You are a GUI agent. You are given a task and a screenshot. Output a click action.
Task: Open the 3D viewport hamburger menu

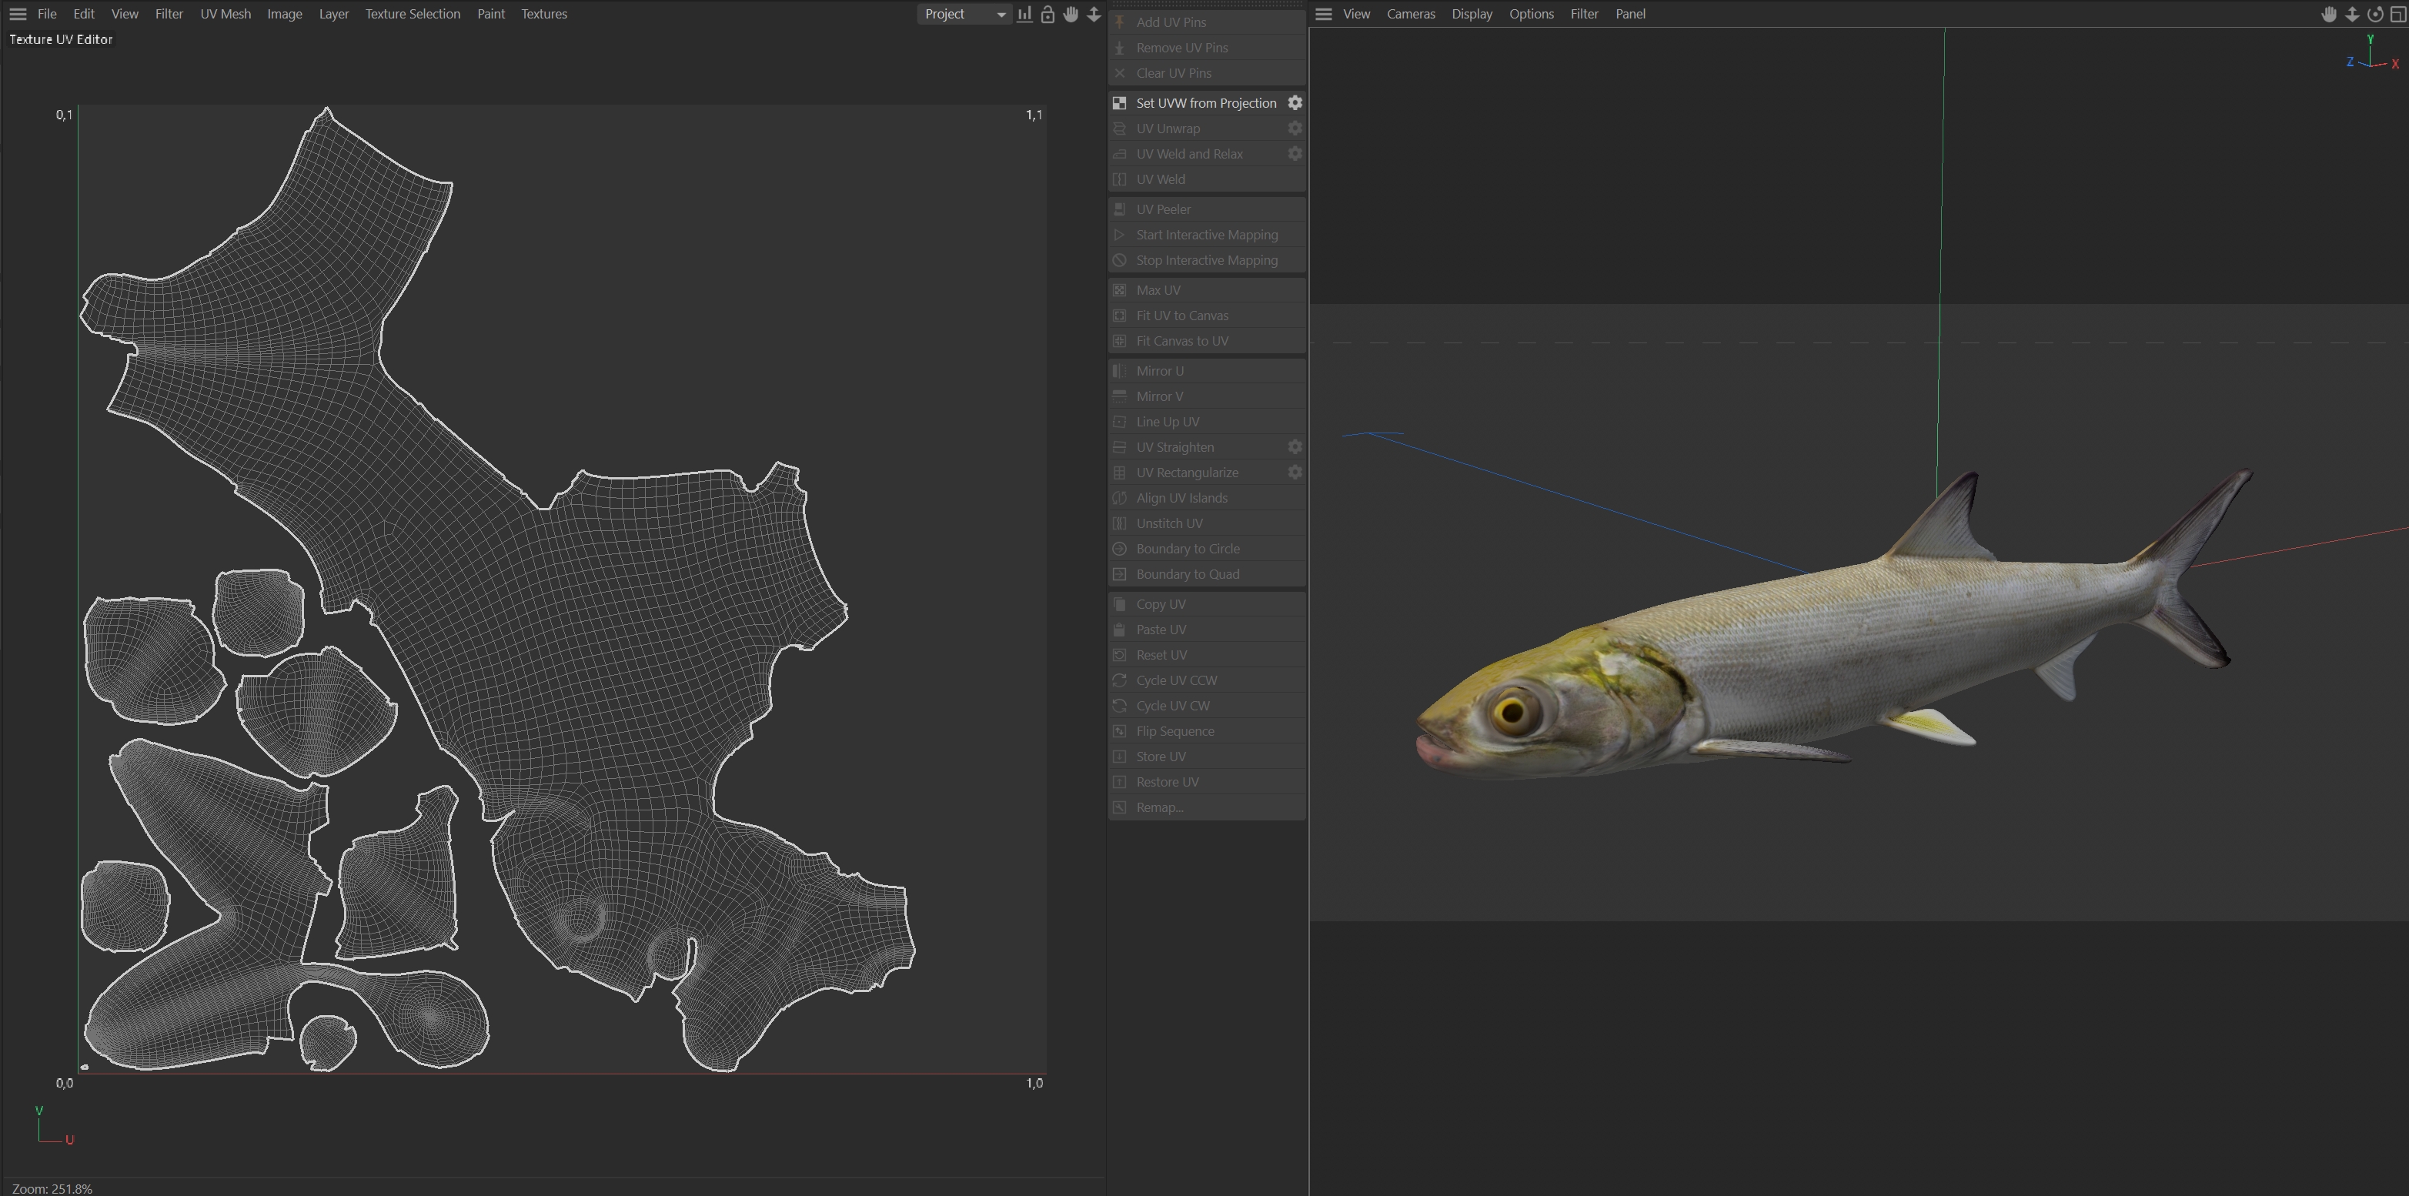coord(1323,14)
